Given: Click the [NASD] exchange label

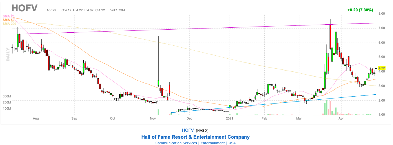Looking at the screenshot, I should click(202, 130).
